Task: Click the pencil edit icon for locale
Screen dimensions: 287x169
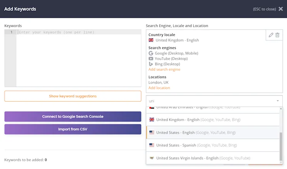Action: point(271,35)
